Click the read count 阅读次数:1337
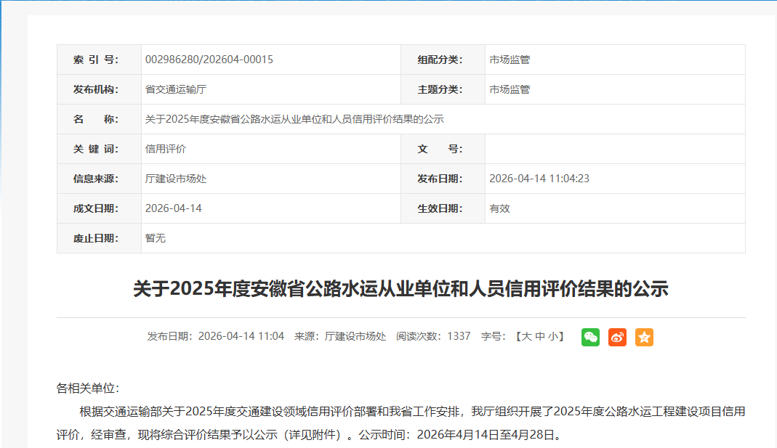This screenshot has height=448, width=777. click(433, 336)
